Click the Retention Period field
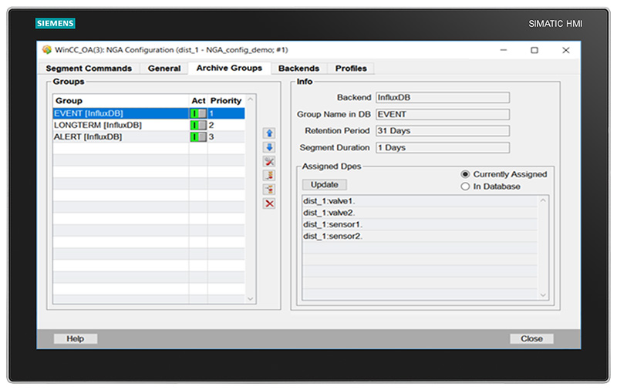Image resolution: width=617 pixels, height=390 pixels. (442, 131)
